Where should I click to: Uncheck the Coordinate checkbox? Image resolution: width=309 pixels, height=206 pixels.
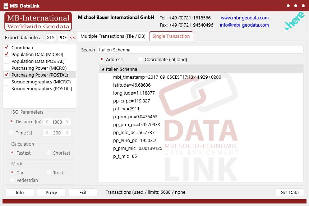(6, 47)
